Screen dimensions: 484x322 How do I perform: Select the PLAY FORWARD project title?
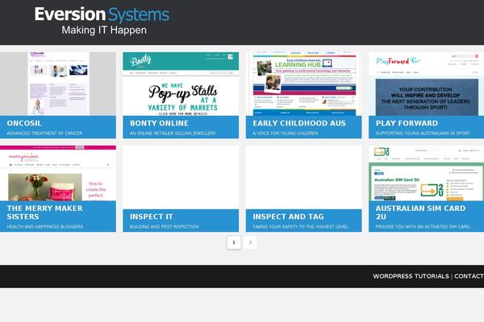point(407,123)
